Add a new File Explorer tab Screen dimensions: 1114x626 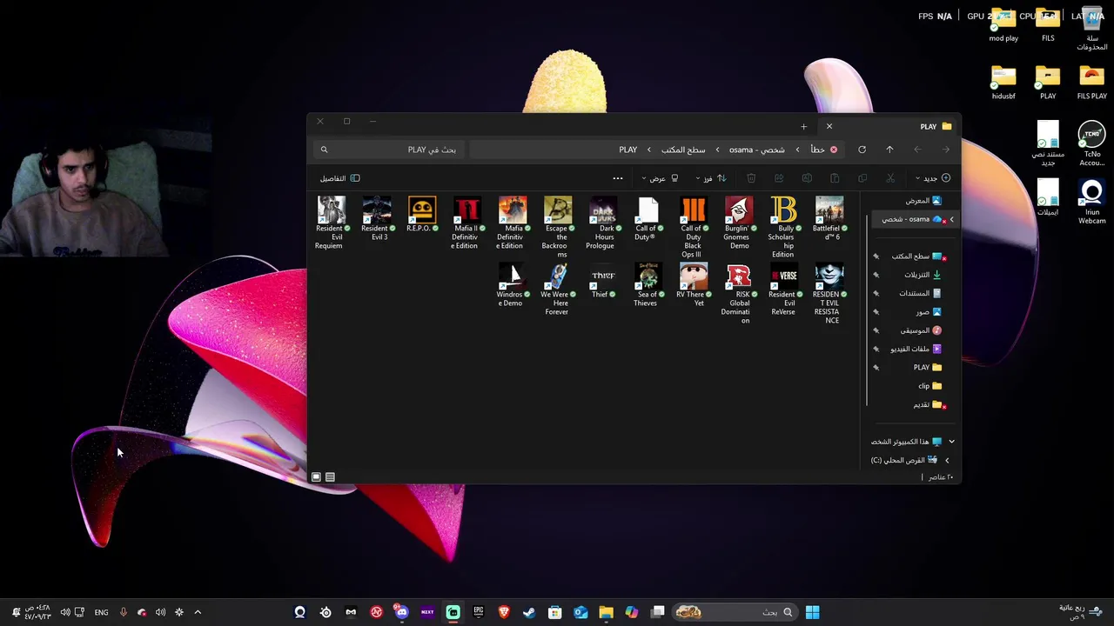(803, 127)
